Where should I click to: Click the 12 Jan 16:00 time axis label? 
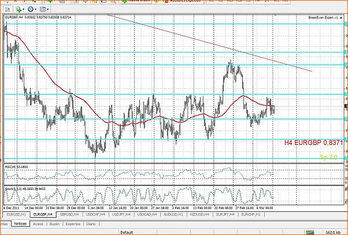click(117, 208)
